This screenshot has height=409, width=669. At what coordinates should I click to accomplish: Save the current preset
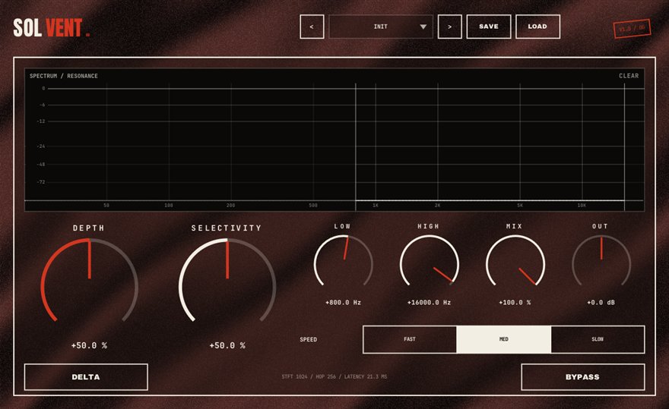tap(489, 27)
